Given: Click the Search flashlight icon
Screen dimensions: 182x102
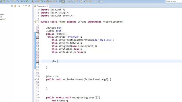Looking at the screenshot, I should 54,1.
